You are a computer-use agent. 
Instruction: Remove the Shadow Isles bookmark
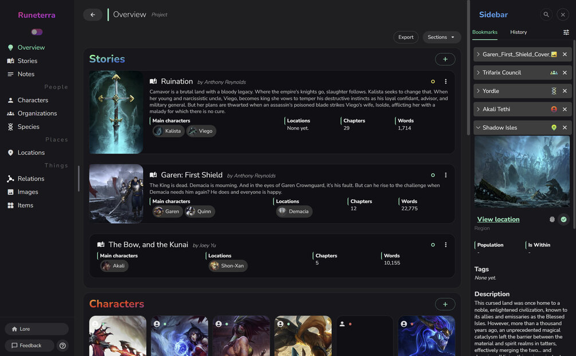(565, 128)
